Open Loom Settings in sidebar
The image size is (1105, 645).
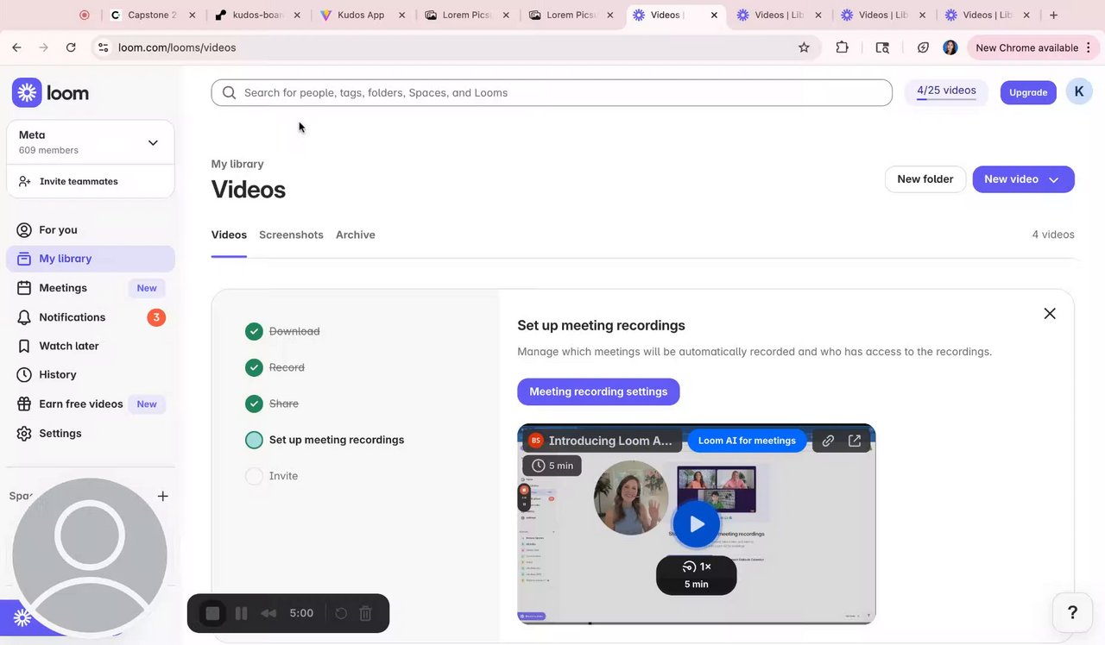click(91, 433)
